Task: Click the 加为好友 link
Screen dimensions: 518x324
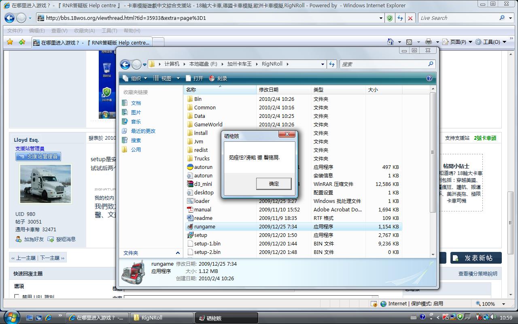Action: [34, 239]
